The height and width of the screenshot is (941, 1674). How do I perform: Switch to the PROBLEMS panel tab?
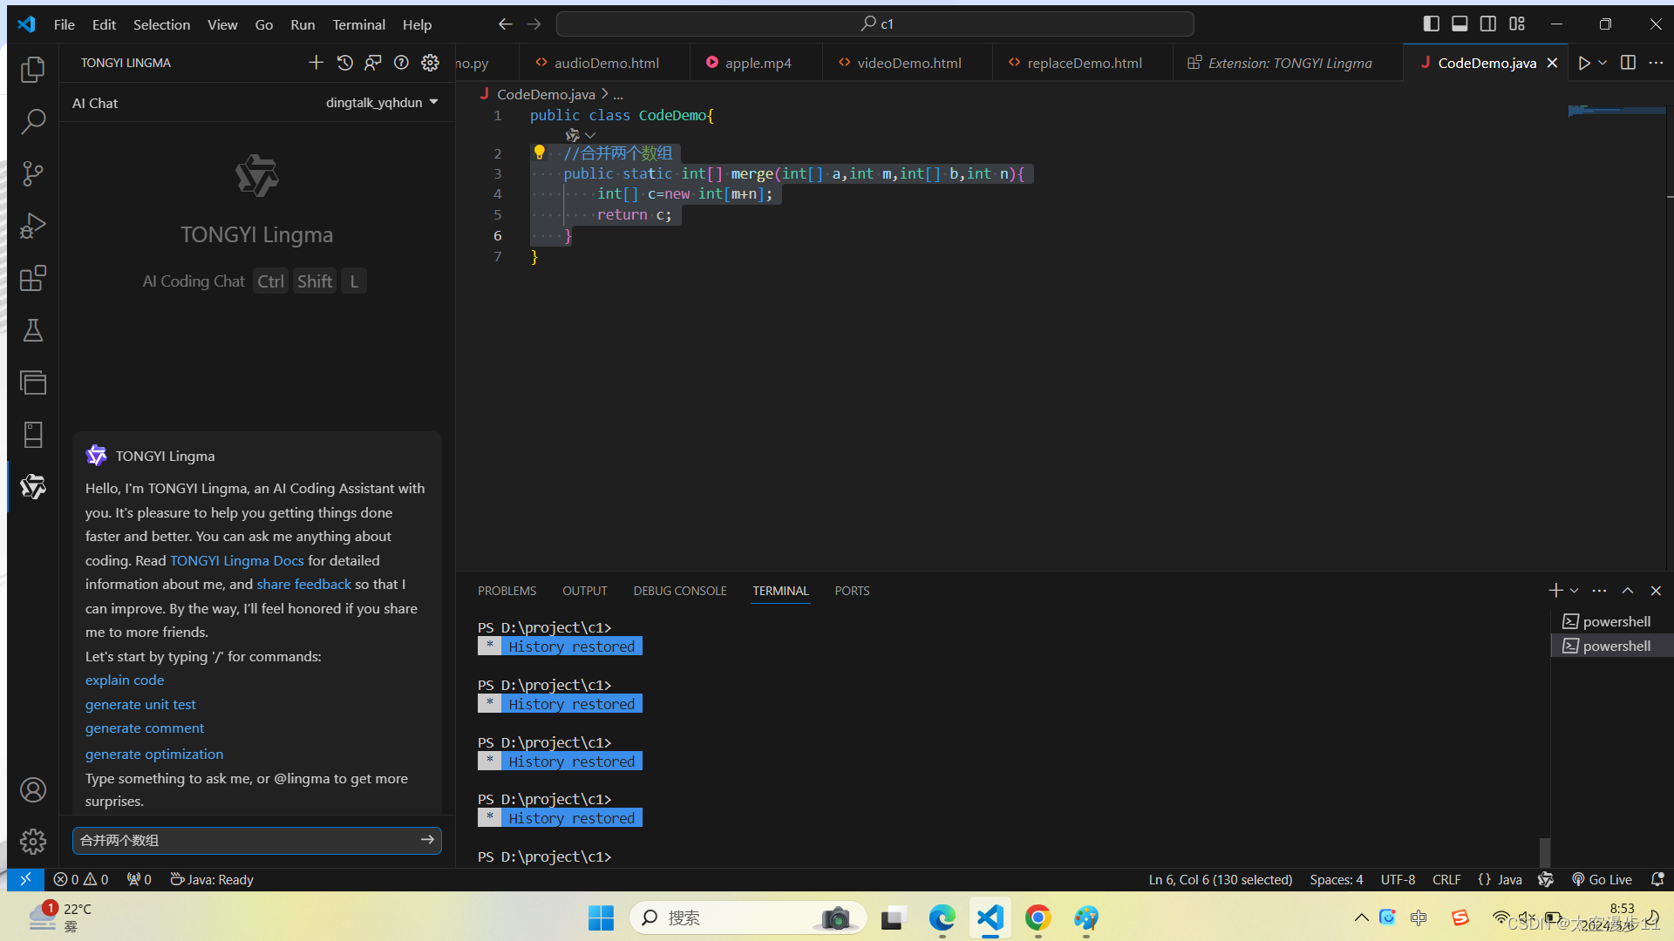tap(507, 591)
